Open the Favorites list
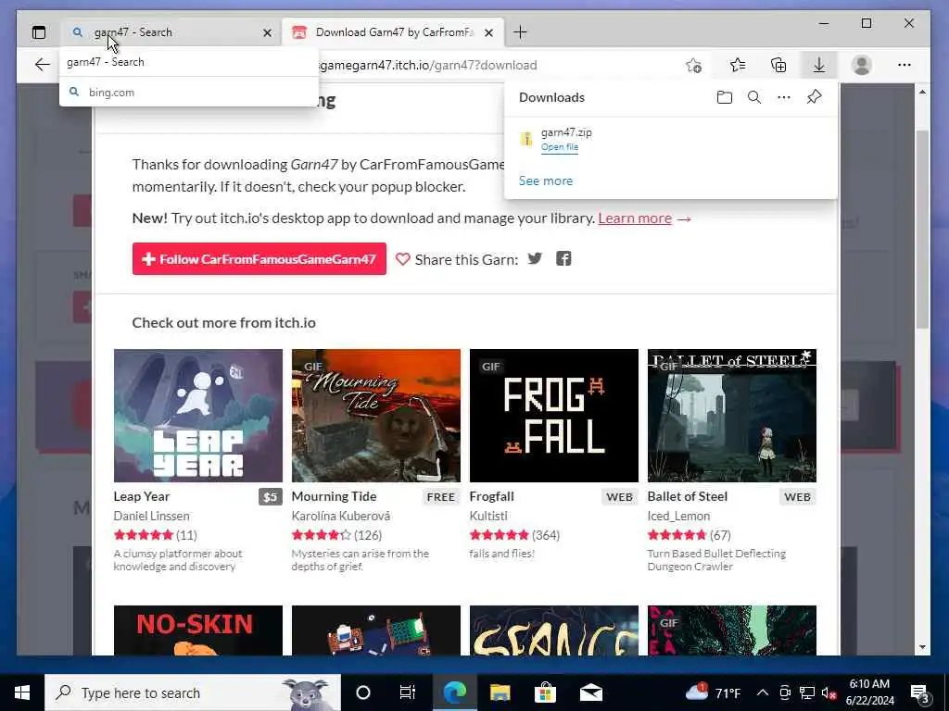Image resolution: width=949 pixels, height=711 pixels. (x=737, y=65)
